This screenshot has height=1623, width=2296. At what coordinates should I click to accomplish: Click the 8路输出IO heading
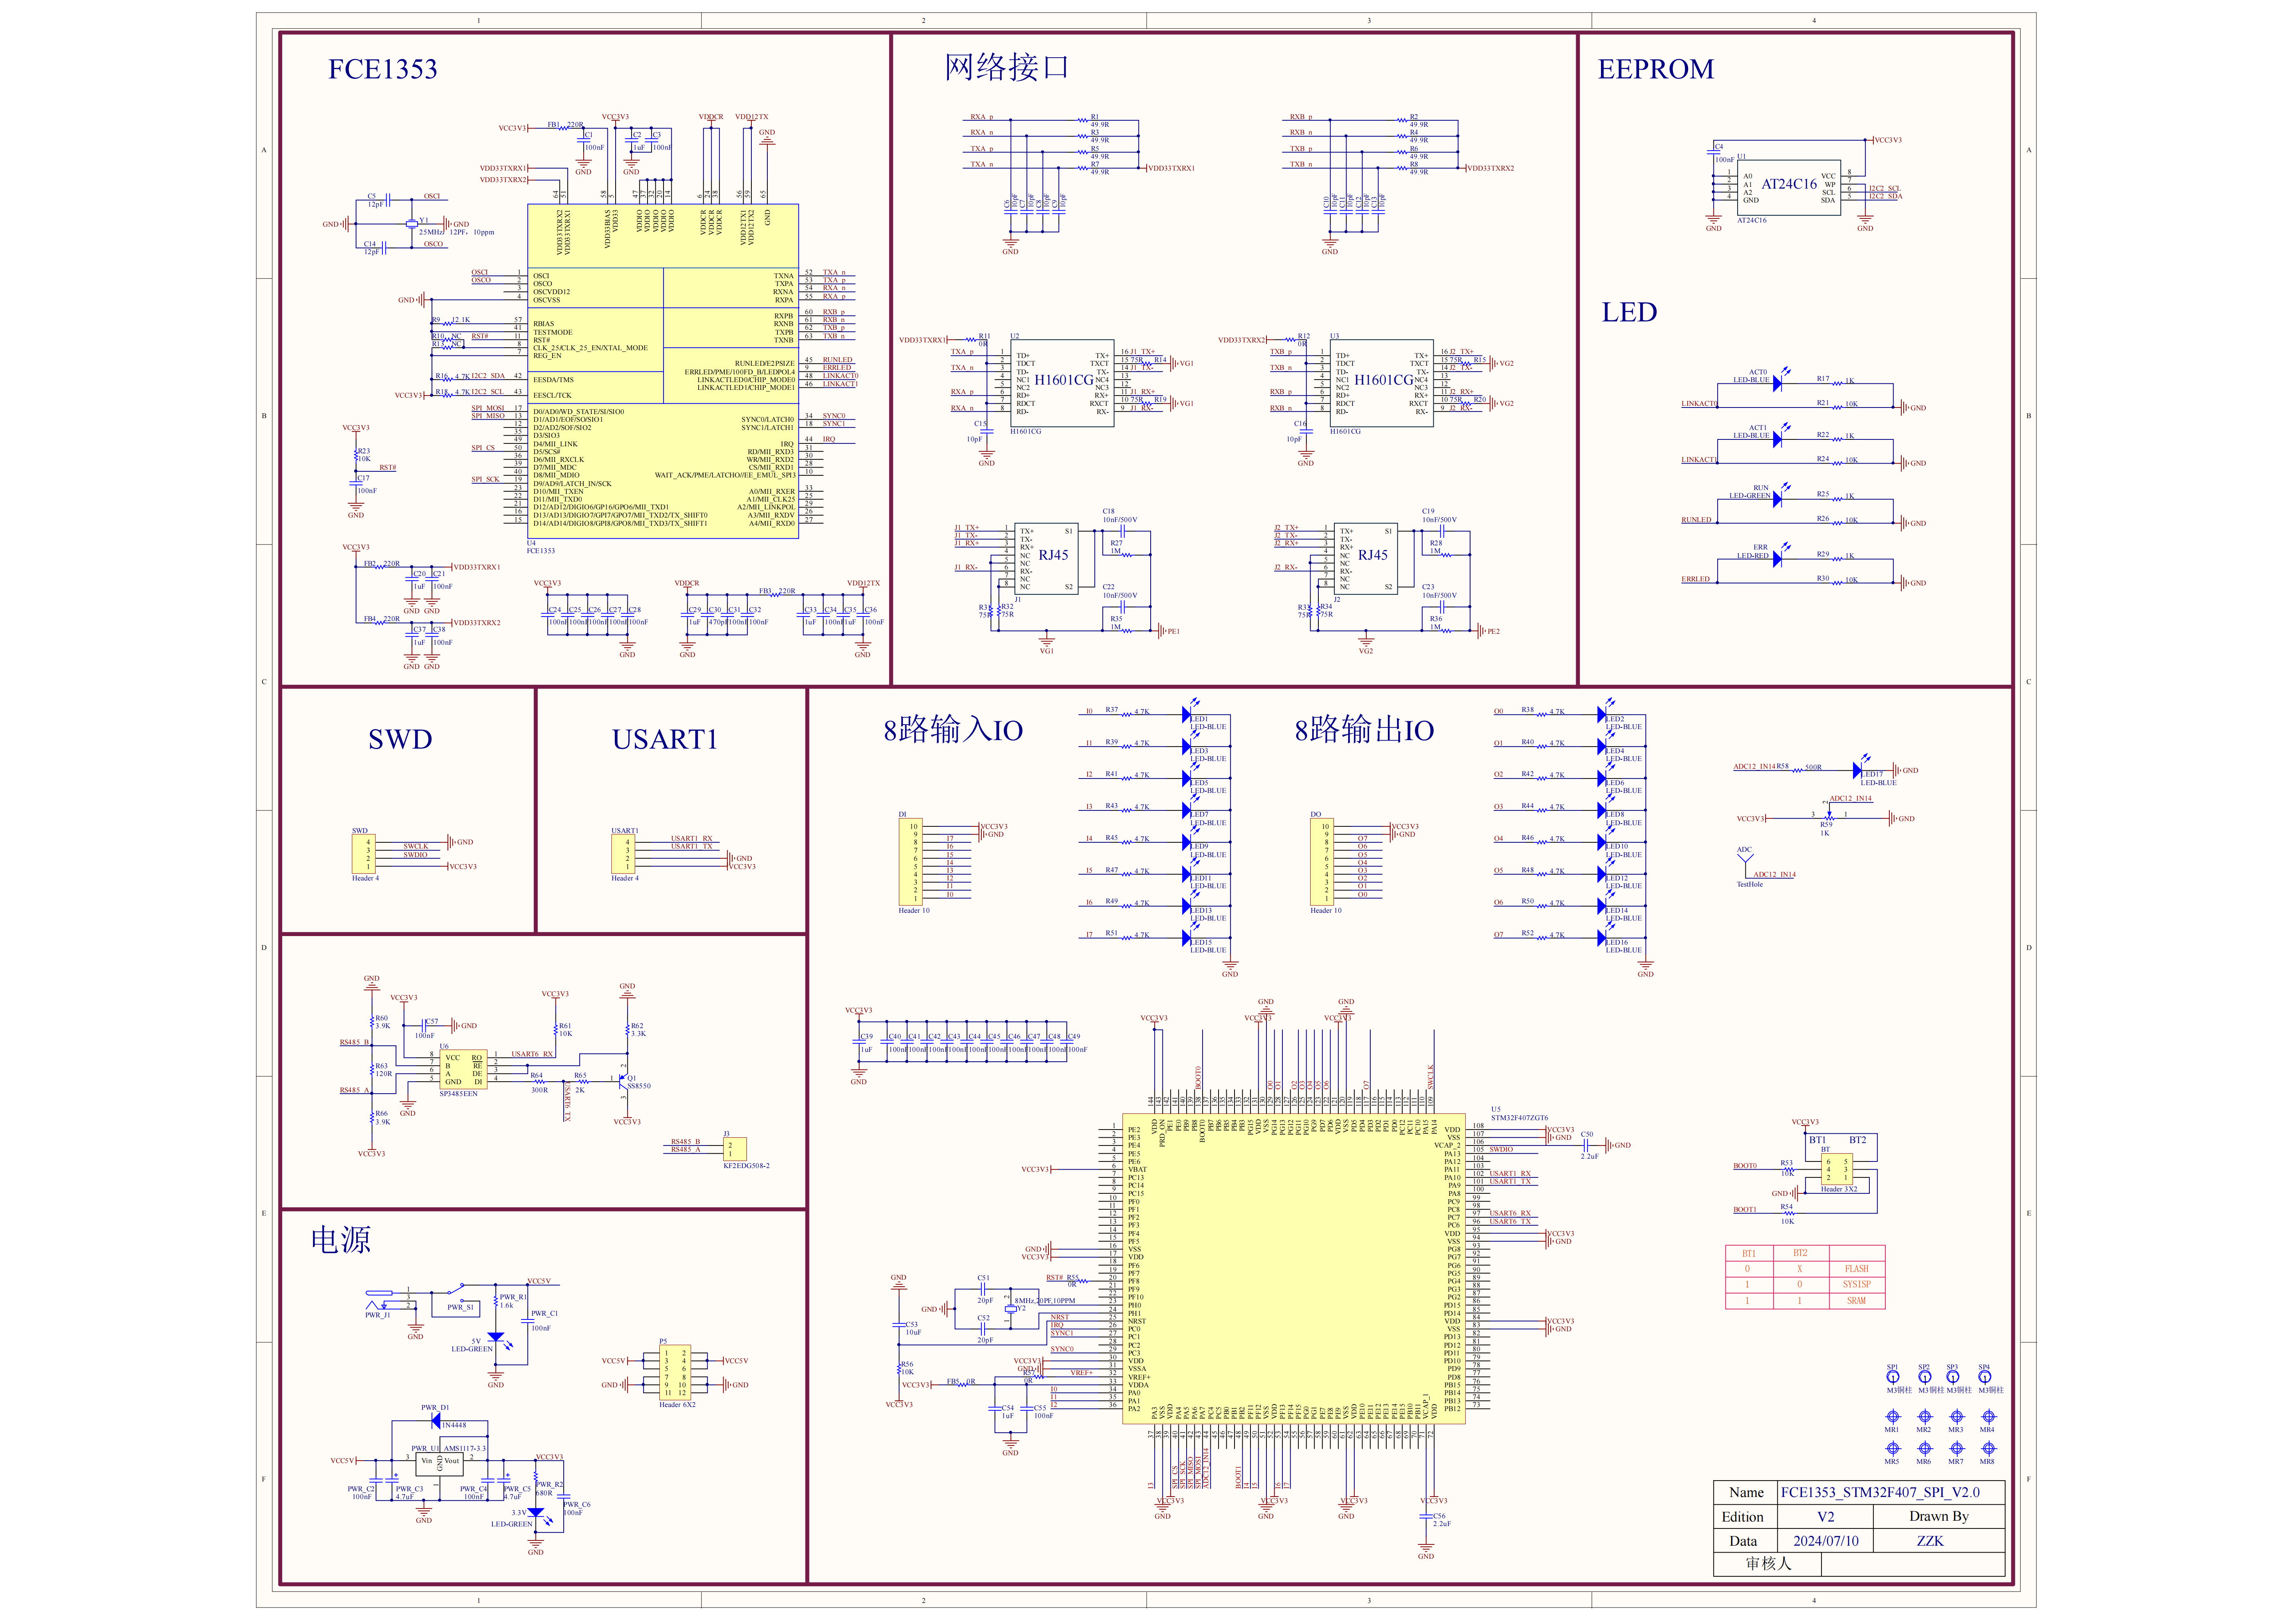[1364, 730]
